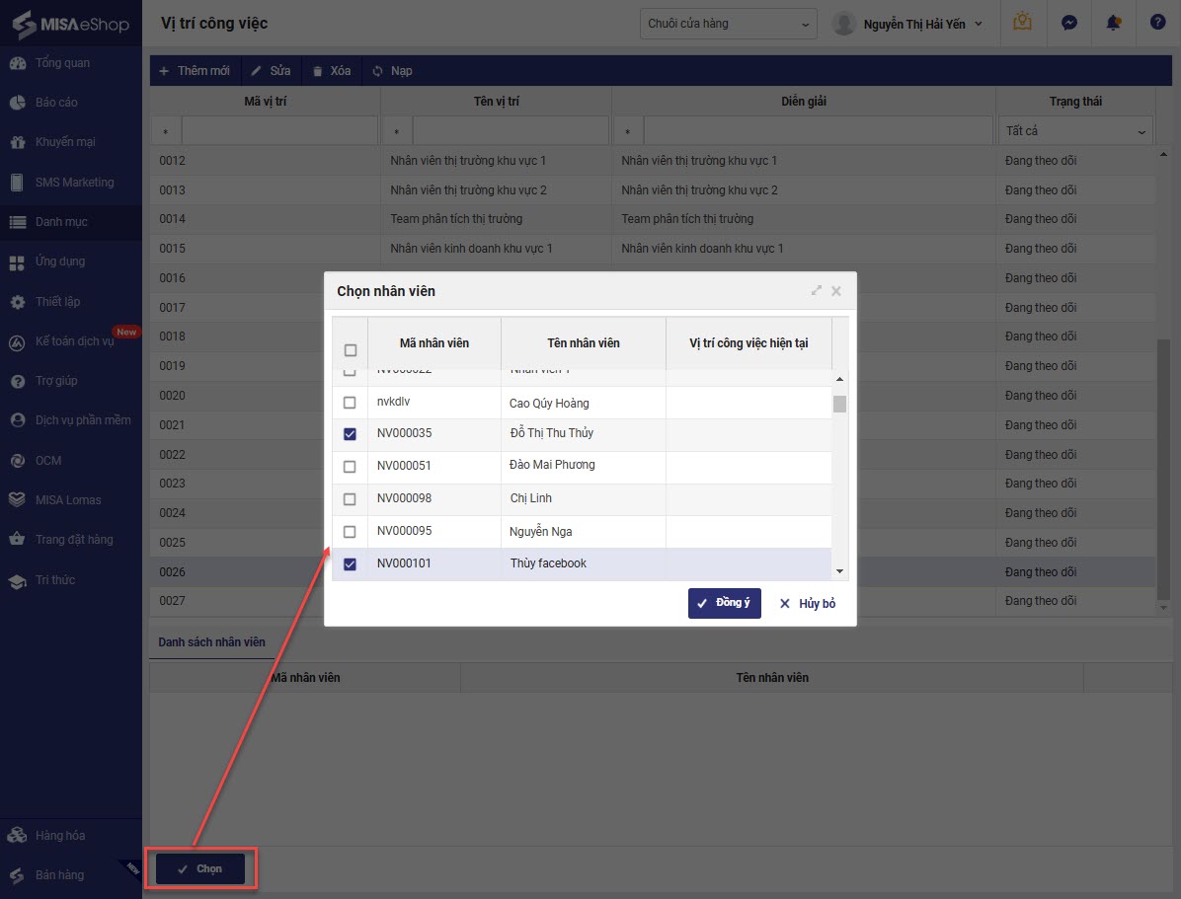Viewport: 1181px width, 899px height.
Task: Open filter operator for Tên vị trí column
Action: pos(397,132)
